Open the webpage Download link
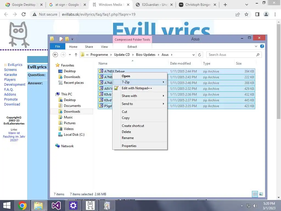This screenshot has width=281, height=211. (x=12, y=104)
